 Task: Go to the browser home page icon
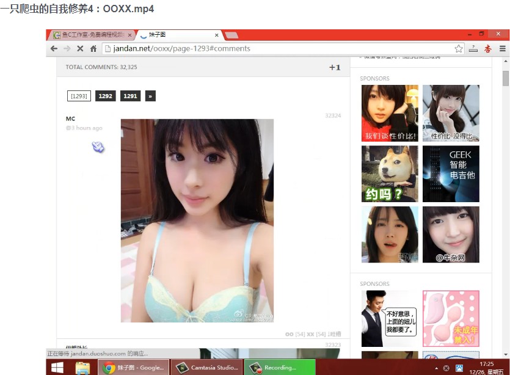[93, 48]
